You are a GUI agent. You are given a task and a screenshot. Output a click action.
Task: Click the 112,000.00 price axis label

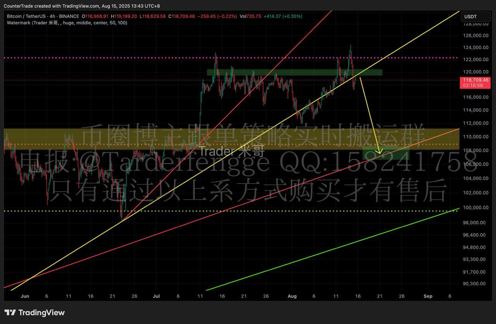476,123
